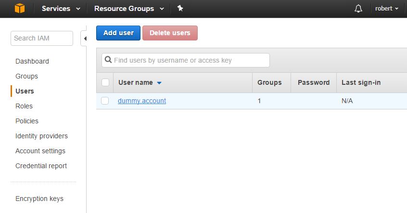Navigate to Policies section

[x=27, y=121]
